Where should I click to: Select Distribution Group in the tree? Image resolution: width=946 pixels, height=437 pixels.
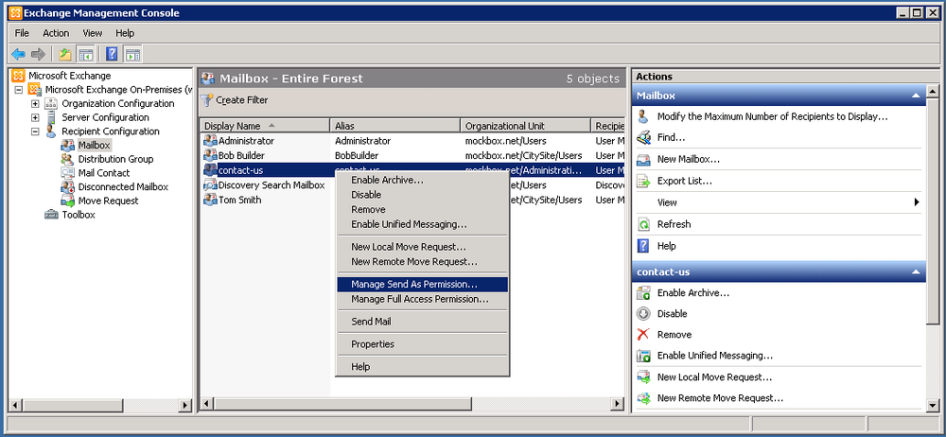pyautogui.click(x=115, y=159)
